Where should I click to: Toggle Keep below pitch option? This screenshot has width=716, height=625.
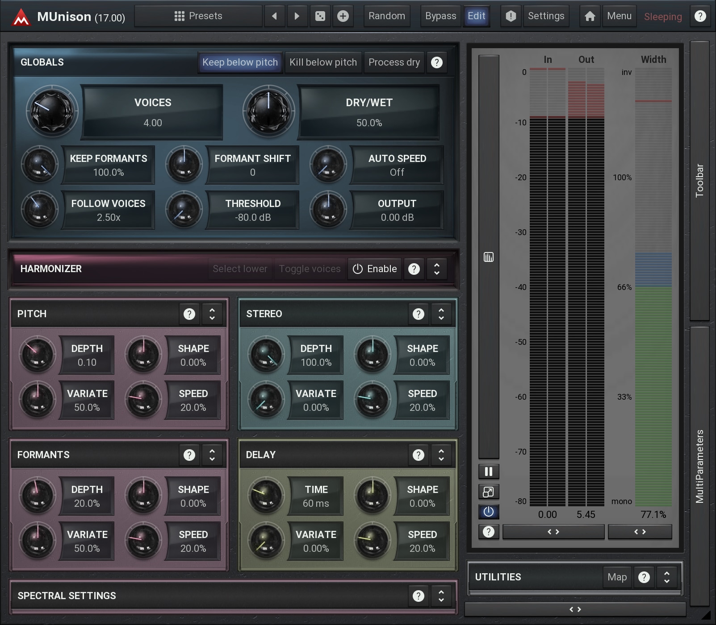pos(240,62)
